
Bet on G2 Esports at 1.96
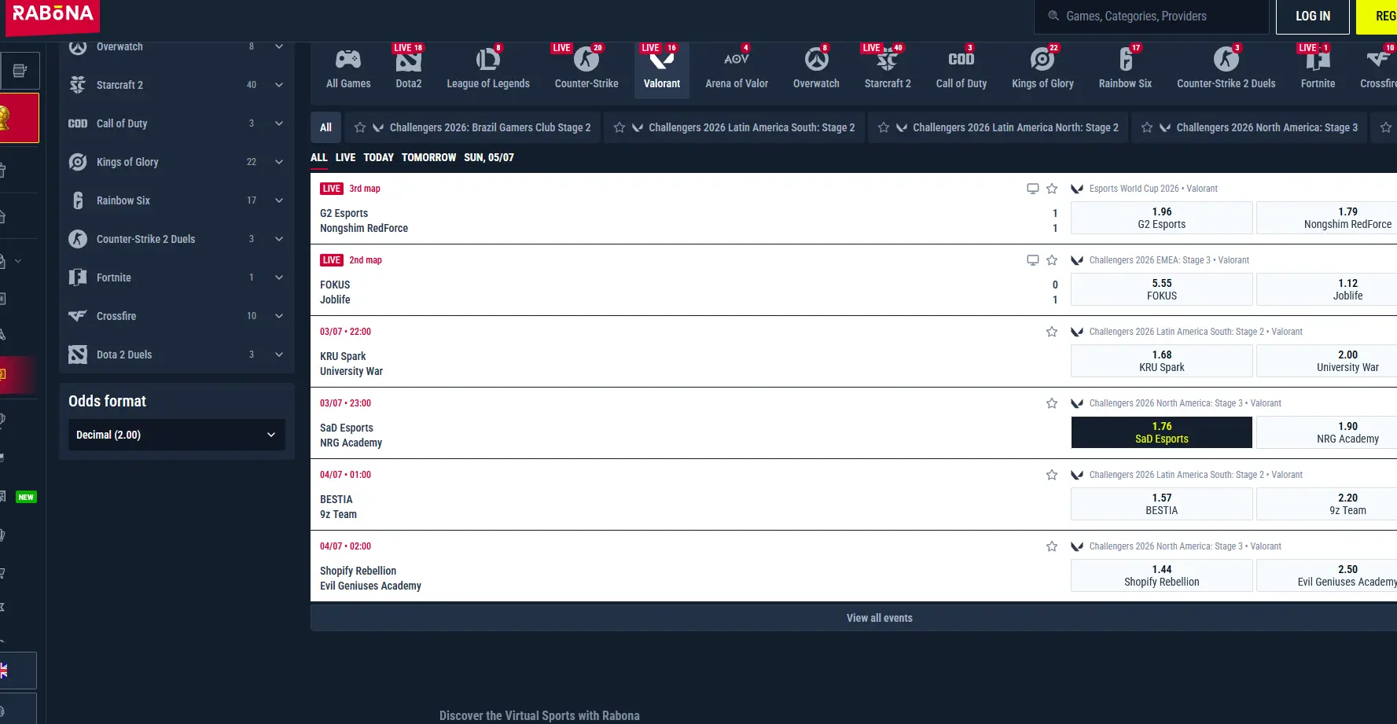(1162, 218)
